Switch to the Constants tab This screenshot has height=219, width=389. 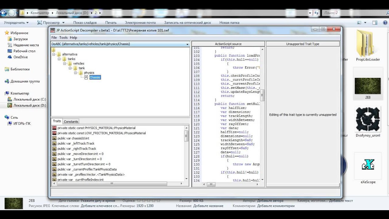click(71, 121)
